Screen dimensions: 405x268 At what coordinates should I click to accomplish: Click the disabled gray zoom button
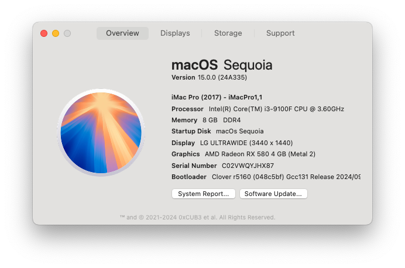click(67, 33)
